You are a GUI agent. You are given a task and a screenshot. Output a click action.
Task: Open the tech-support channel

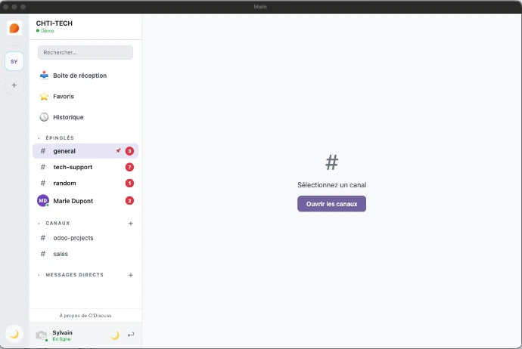74,167
